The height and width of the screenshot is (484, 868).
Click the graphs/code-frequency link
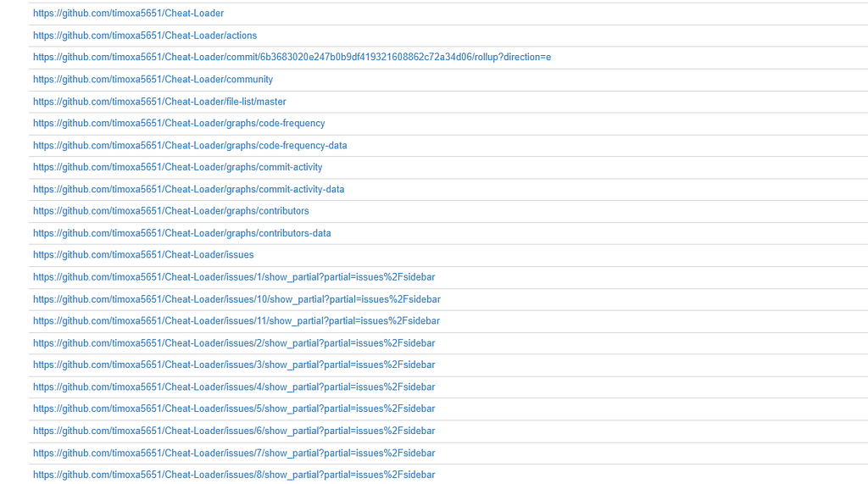click(179, 123)
